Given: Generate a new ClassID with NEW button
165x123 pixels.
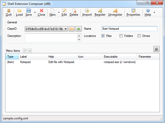Looking at the screenshot, I should 72,29.
